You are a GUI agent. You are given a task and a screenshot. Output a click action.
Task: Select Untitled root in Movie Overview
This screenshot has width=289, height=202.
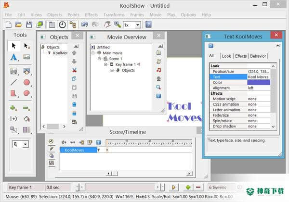tap(103, 47)
